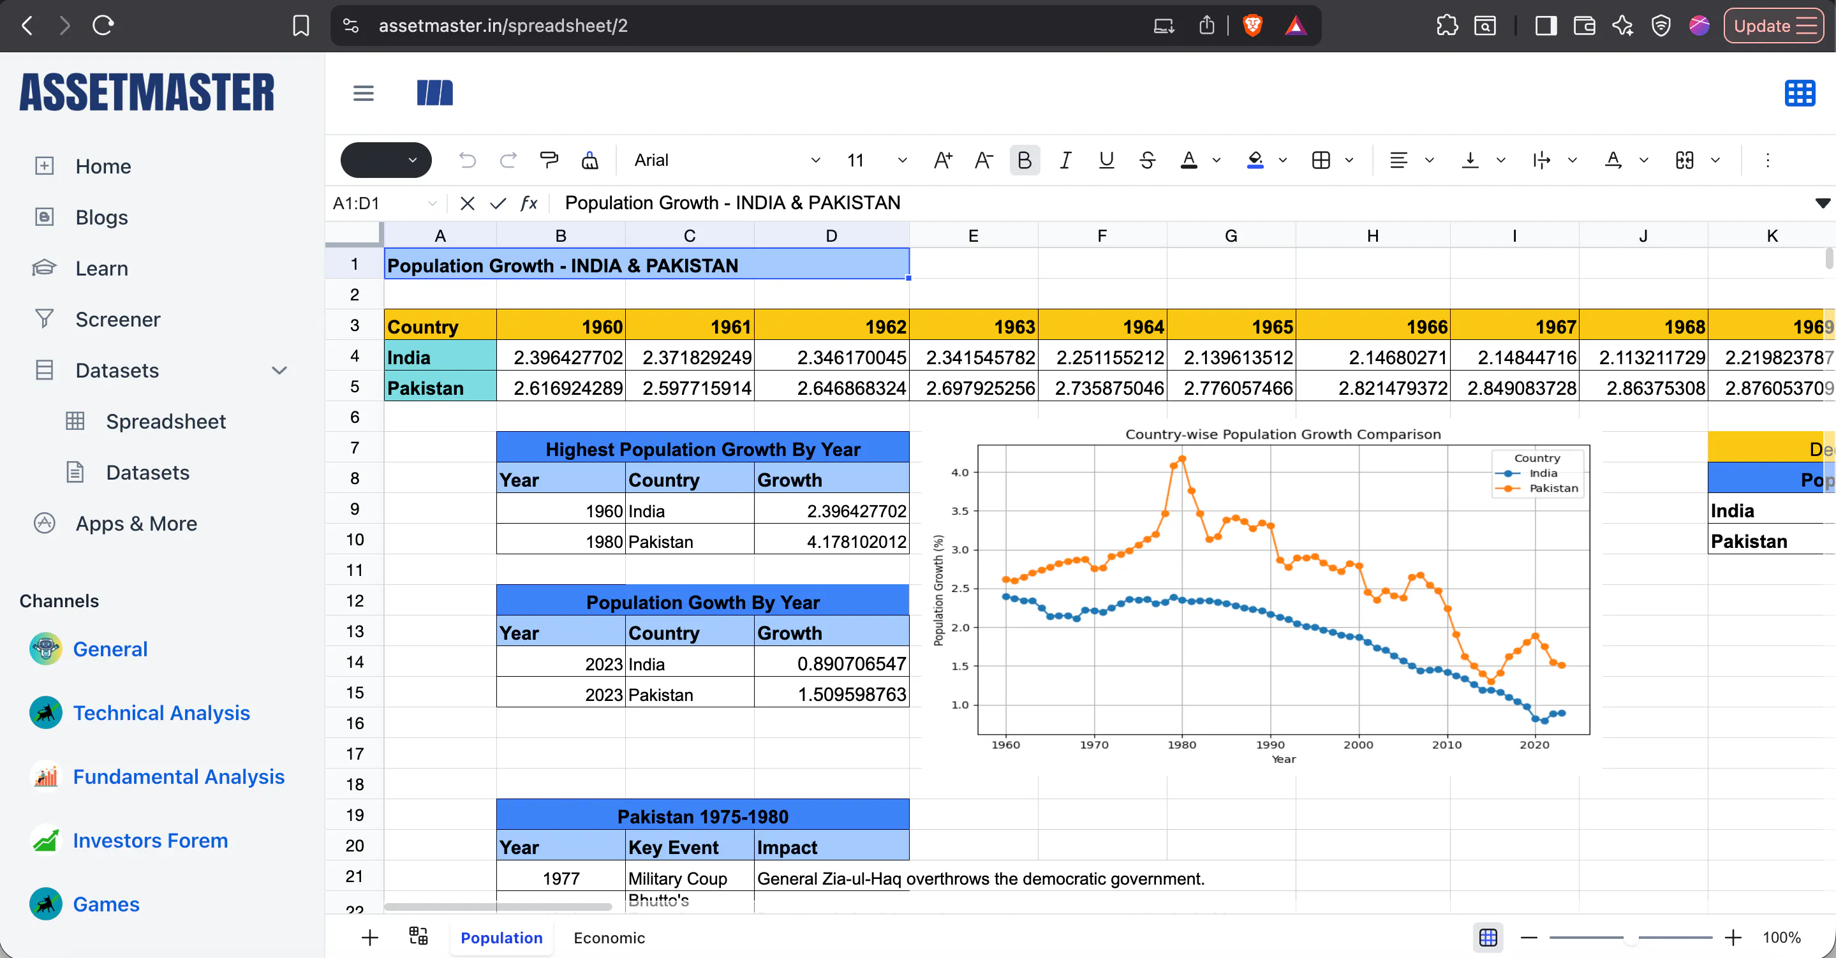Switch to the Economic sheet tab
This screenshot has width=1836, height=958.
pyautogui.click(x=609, y=938)
